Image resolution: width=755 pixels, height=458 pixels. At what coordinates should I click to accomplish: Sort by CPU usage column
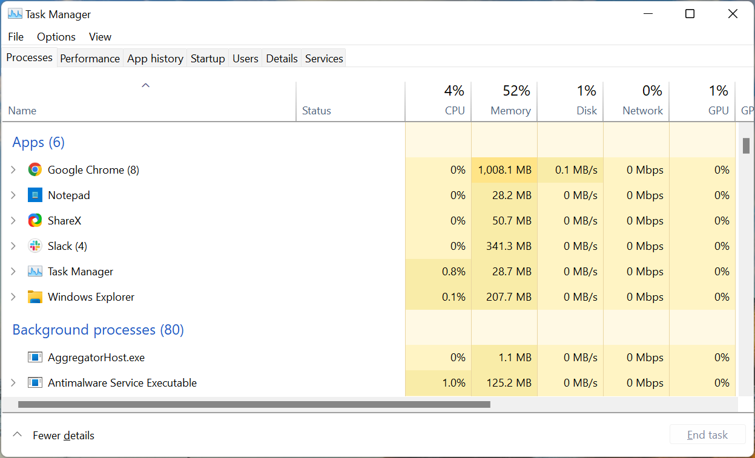(x=454, y=100)
